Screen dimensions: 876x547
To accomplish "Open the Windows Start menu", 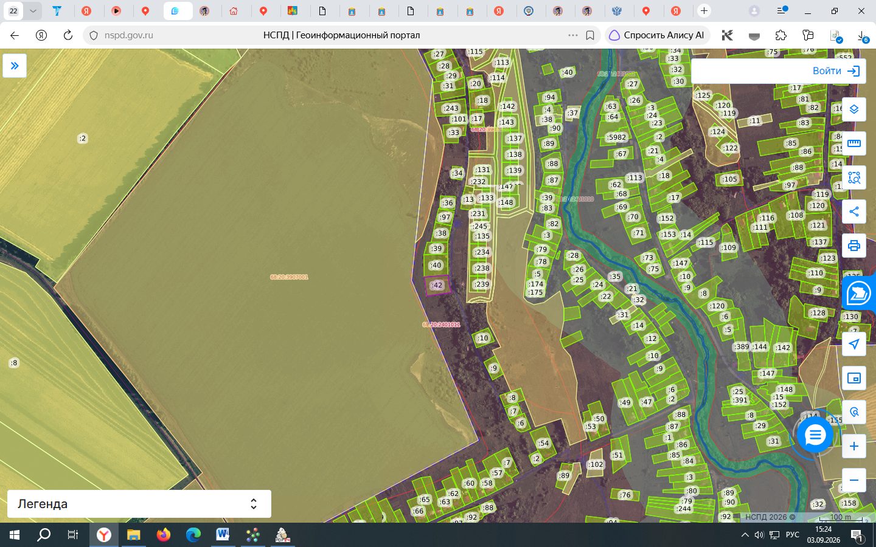I will (x=15, y=535).
